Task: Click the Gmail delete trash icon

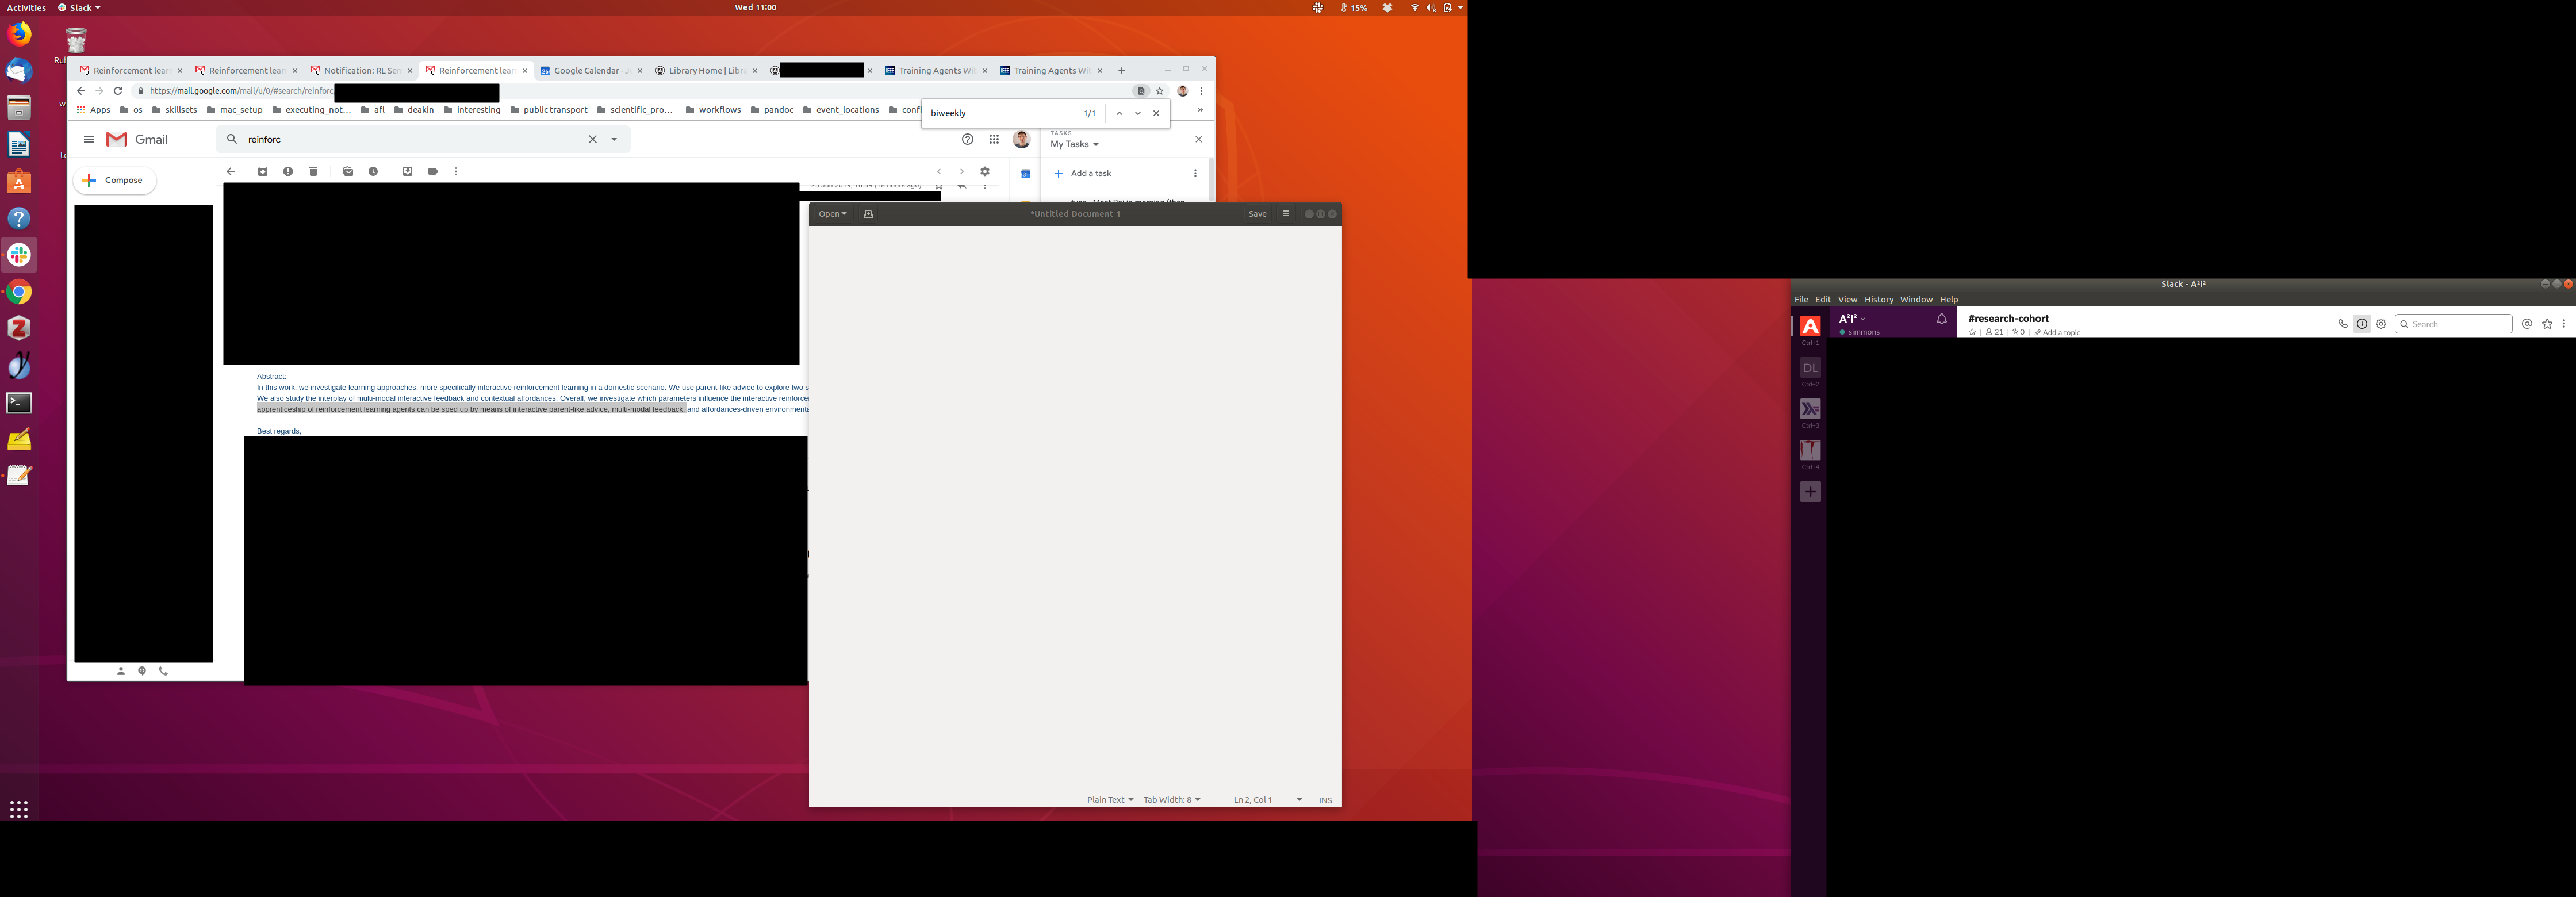Action: point(313,172)
